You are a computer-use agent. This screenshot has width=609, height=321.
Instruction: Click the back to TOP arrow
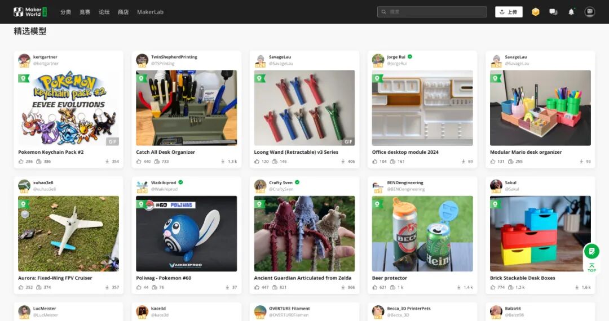click(x=592, y=268)
